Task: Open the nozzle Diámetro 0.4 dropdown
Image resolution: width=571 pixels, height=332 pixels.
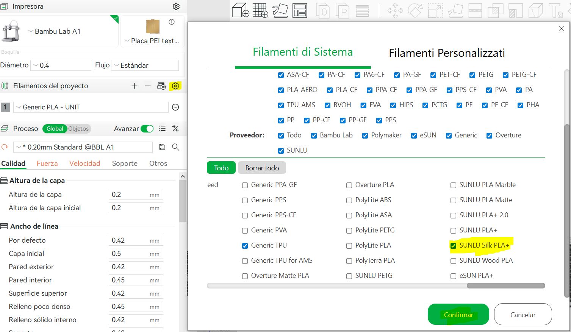Action: [x=61, y=65]
